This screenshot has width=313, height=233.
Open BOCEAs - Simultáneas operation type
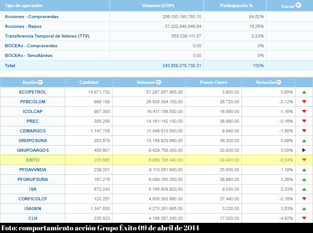(29, 56)
